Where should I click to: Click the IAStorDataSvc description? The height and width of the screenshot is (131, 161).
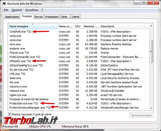point(109,65)
